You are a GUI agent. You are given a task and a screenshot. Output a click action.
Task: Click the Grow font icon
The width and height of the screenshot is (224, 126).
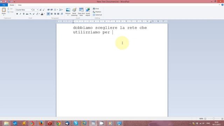[41, 10]
